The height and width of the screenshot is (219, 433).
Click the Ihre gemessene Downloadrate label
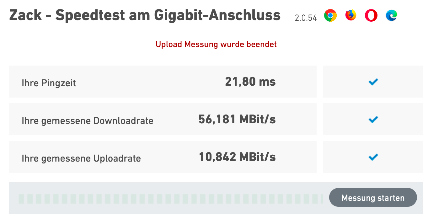[88, 121]
